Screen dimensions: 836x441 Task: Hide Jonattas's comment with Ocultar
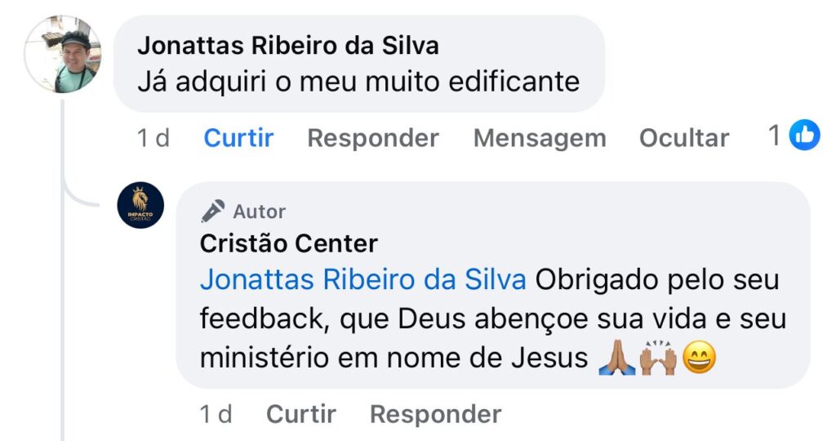683,138
